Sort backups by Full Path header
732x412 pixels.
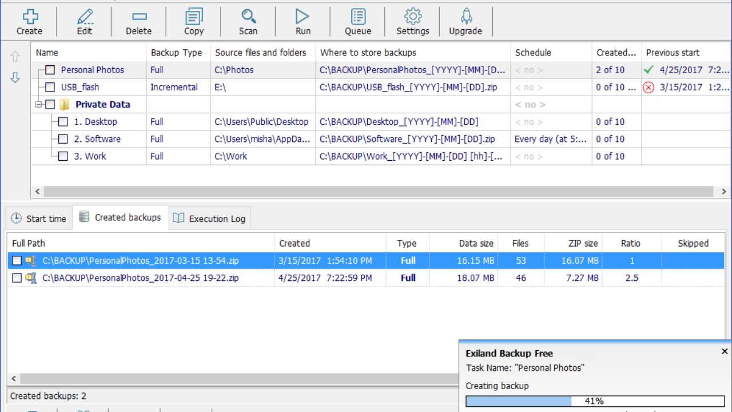(x=141, y=243)
